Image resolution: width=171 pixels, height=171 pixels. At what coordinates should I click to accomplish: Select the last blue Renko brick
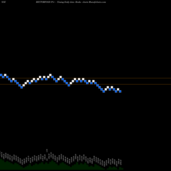pyautogui.click(x=120, y=91)
